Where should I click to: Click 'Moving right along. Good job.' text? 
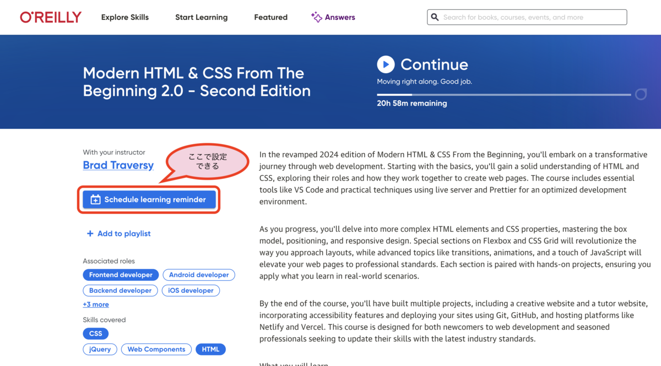424,81
